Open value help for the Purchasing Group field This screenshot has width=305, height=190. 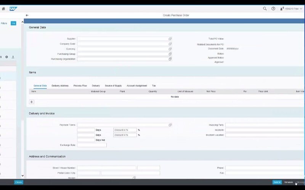pos(170,54)
